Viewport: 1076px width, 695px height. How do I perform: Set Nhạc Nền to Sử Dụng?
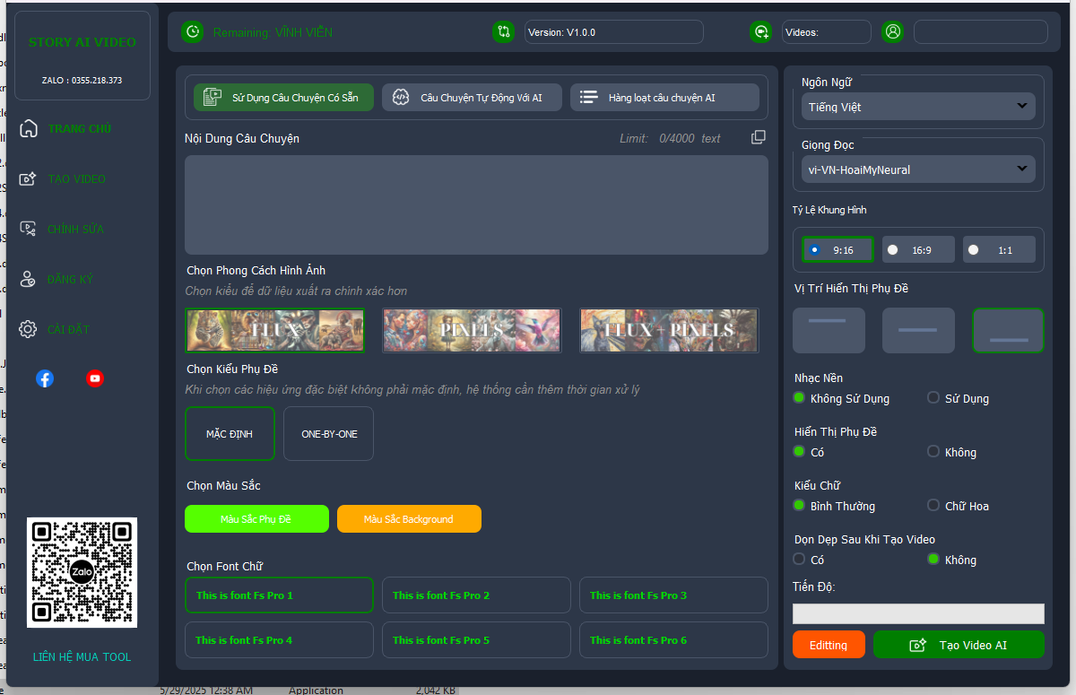click(x=959, y=398)
